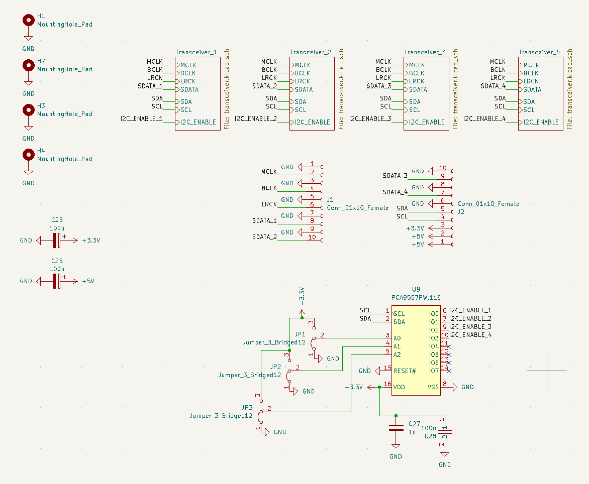Click the SDA label at U9 pin 2

coord(365,318)
